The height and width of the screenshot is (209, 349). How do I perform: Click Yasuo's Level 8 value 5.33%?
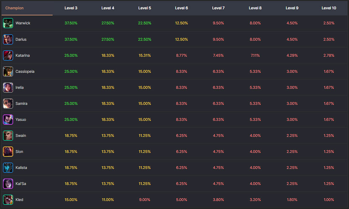255,120
